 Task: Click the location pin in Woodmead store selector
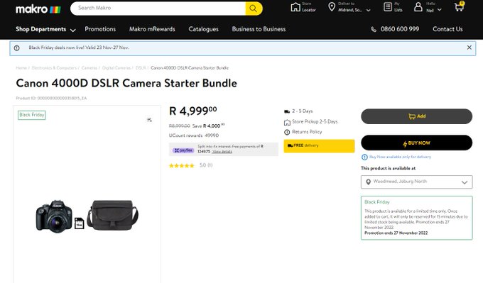click(368, 182)
